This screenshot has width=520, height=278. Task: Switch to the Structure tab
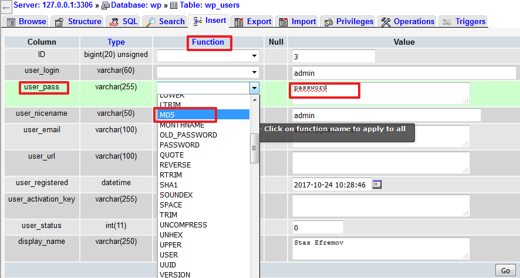(77, 22)
